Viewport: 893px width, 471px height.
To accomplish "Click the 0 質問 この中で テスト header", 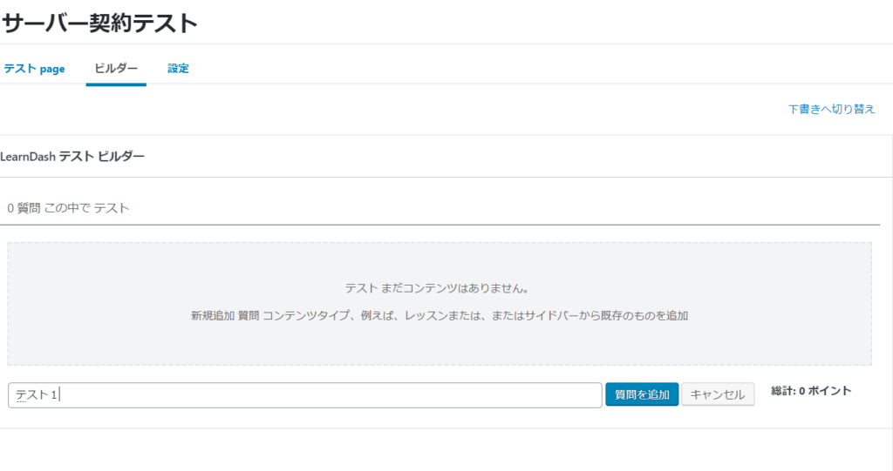I will coord(68,209).
